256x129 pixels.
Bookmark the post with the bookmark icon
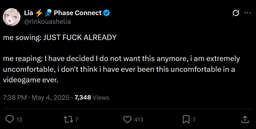tap(186, 119)
